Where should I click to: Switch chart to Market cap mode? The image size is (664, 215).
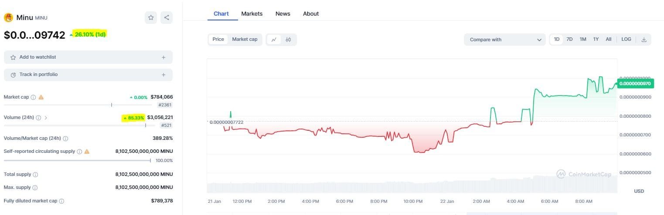click(x=245, y=40)
